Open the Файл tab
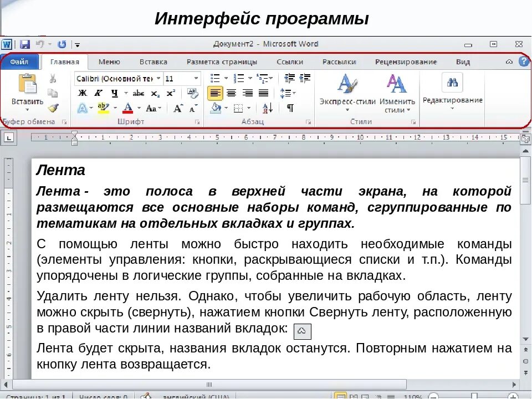The image size is (532, 399). pyautogui.click(x=19, y=62)
